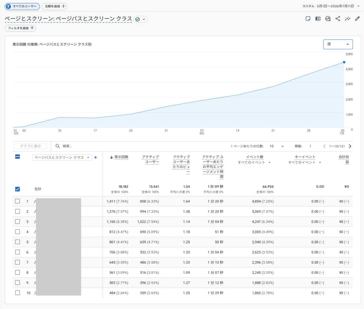364x309 pixels.
Task: Edit report with pencil icon
Action: pyautogui.click(x=357, y=19)
